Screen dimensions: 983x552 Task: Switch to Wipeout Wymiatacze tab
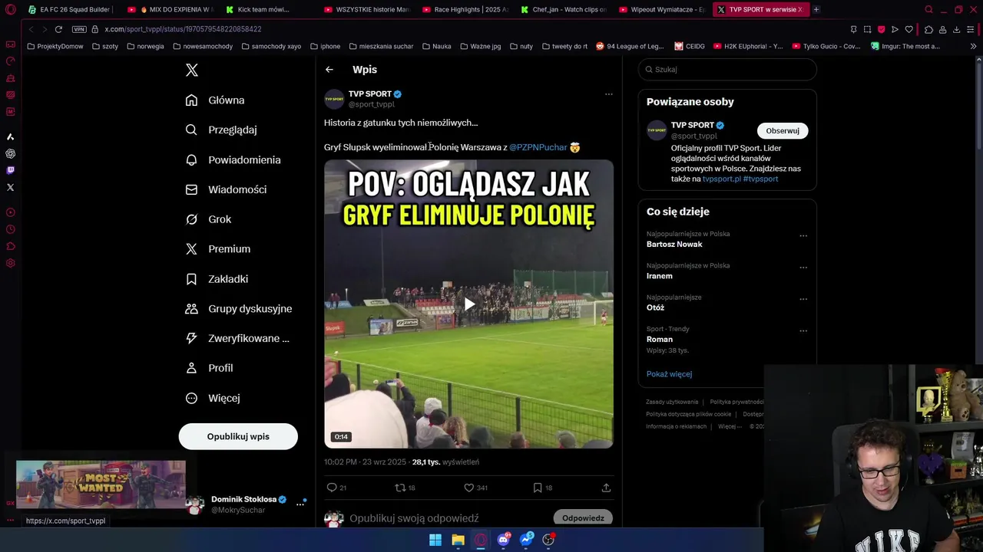pos(663,9)
